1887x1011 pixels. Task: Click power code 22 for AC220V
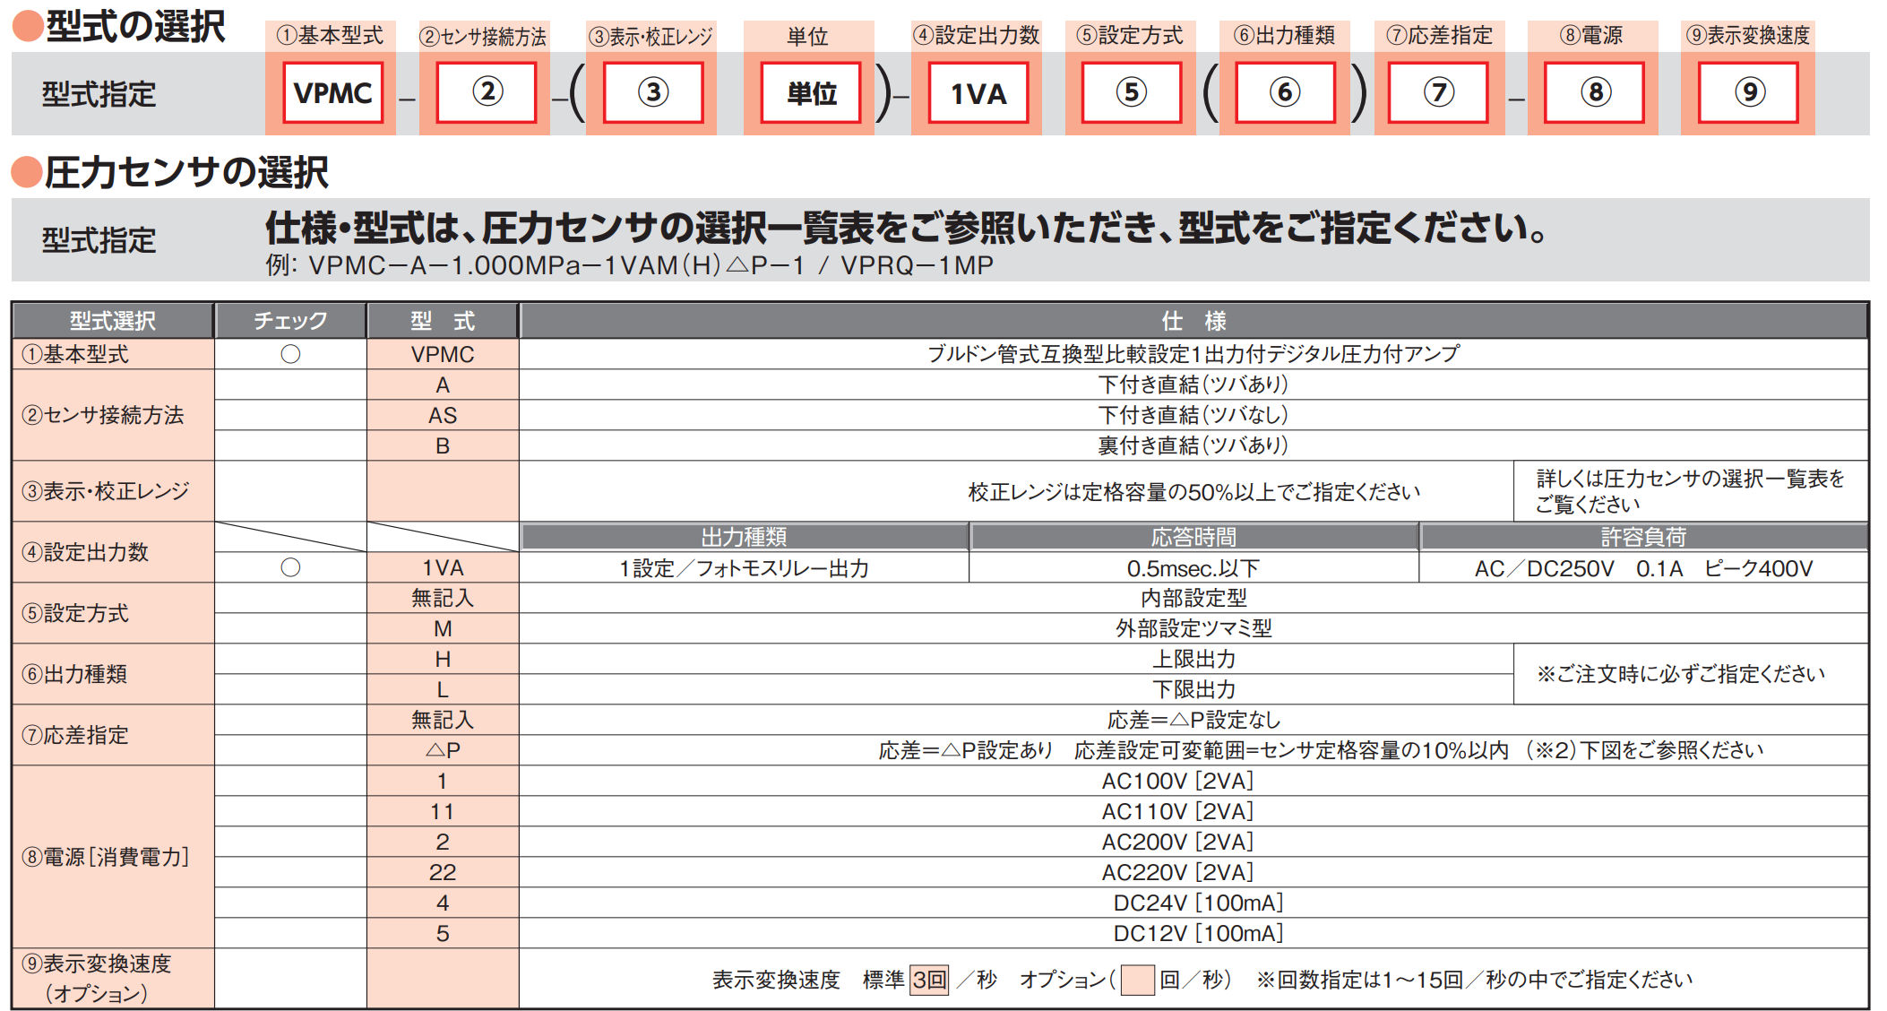pos(443,872)
